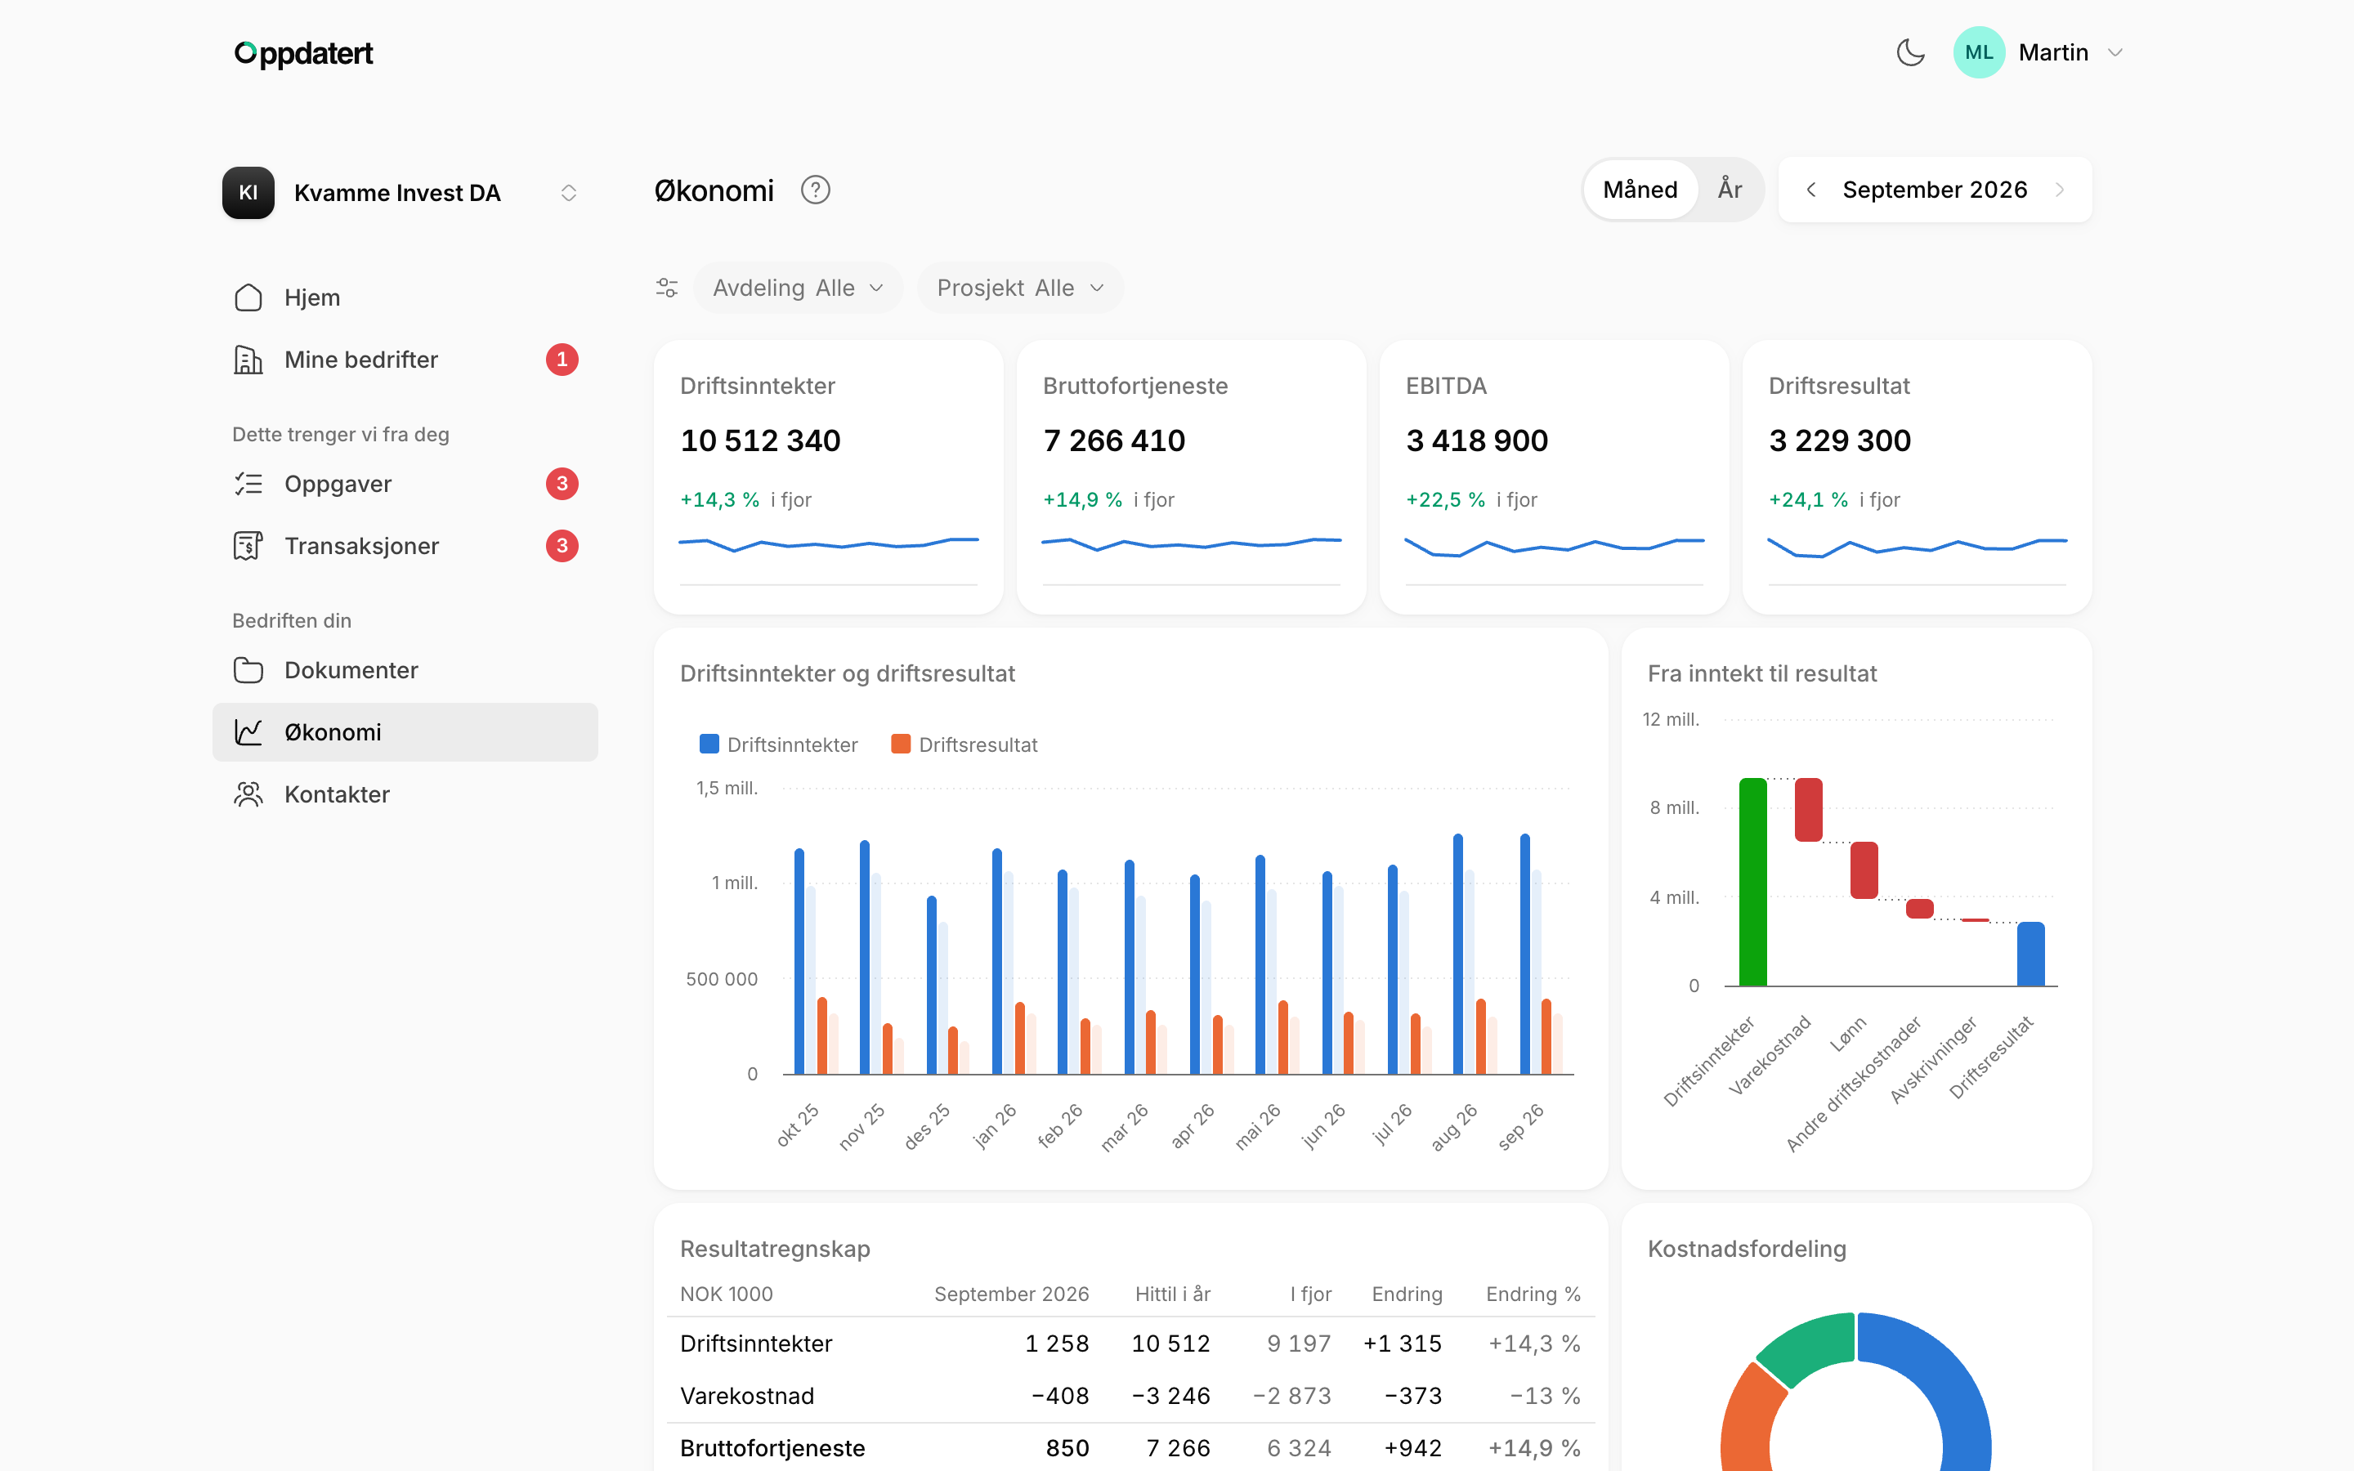The height and width of the screenshot is (1471, 2354).
Task: Click the KI company logo badge
Action: 248,193
